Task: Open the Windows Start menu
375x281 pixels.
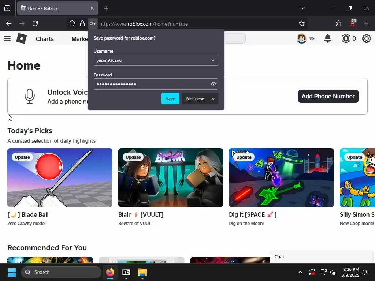Action: point(12,272)
